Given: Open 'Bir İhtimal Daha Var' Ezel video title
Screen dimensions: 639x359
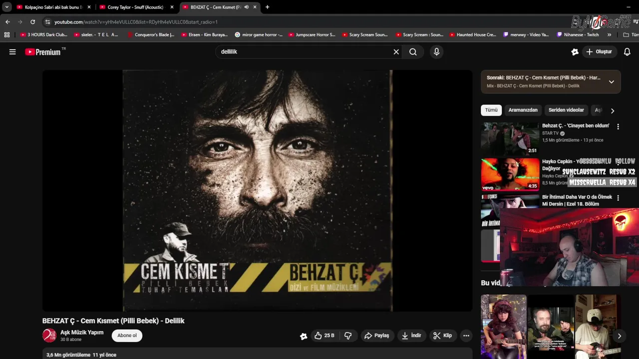Looking at the screenshot, I should [x=577, y=200].
